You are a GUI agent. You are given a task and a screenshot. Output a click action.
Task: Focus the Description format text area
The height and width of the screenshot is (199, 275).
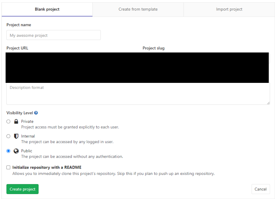(x=138, y=94)
